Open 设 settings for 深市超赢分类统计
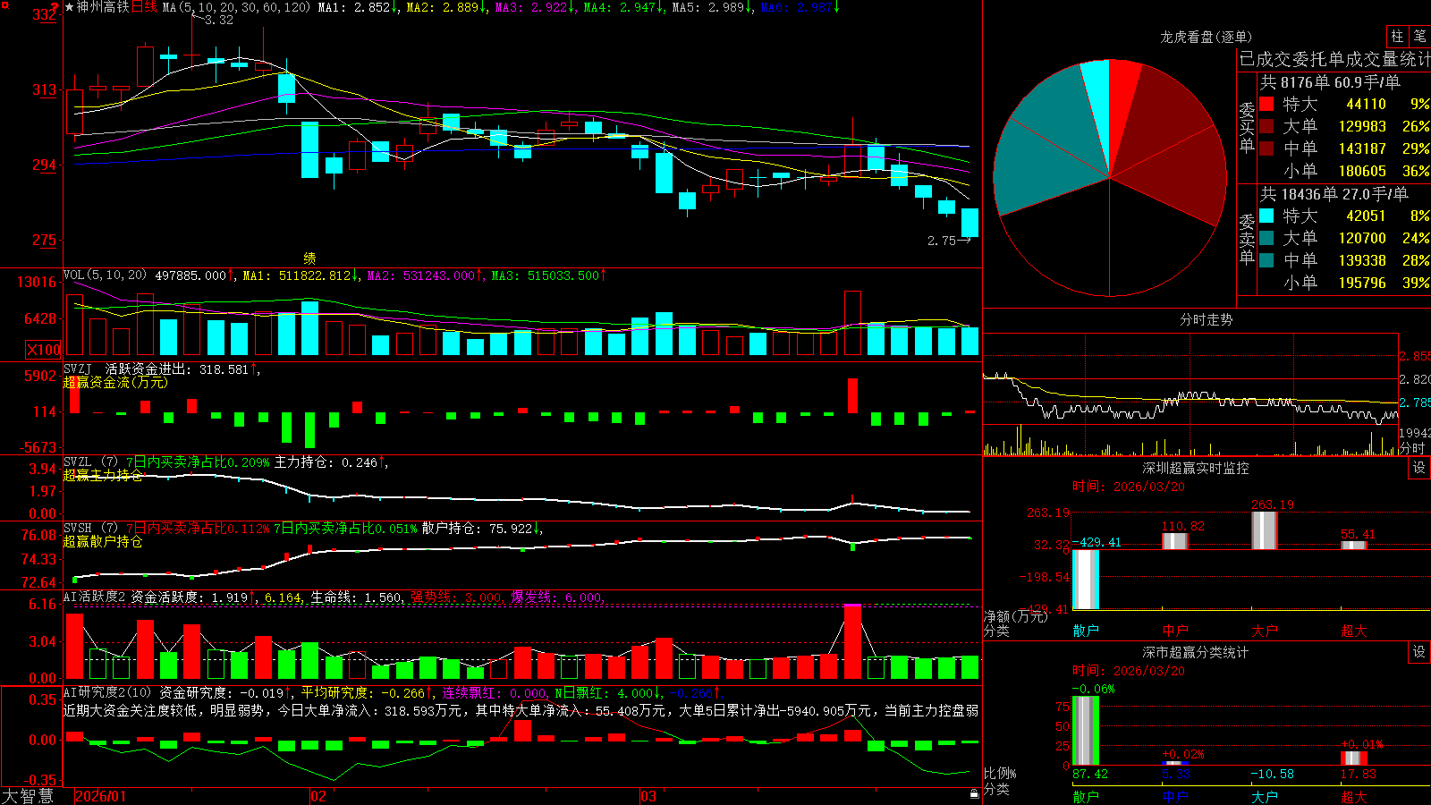This screenshot has height=805, width=1431. coord(1419,652)
